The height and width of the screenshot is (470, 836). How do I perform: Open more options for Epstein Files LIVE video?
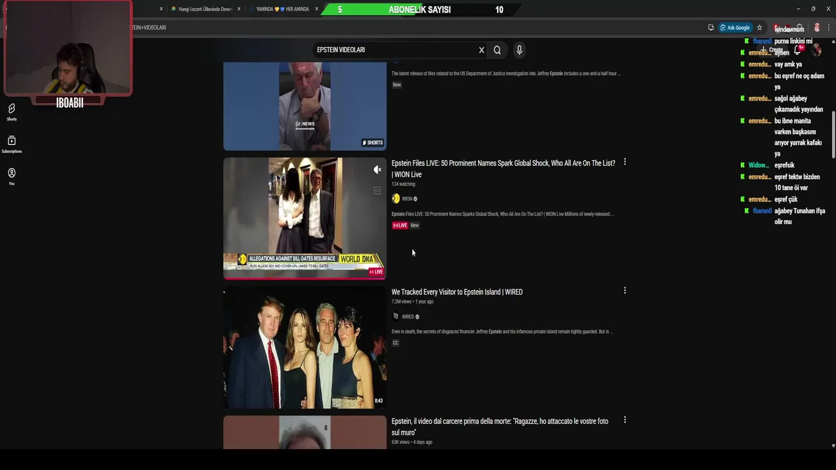click(624, 162)
